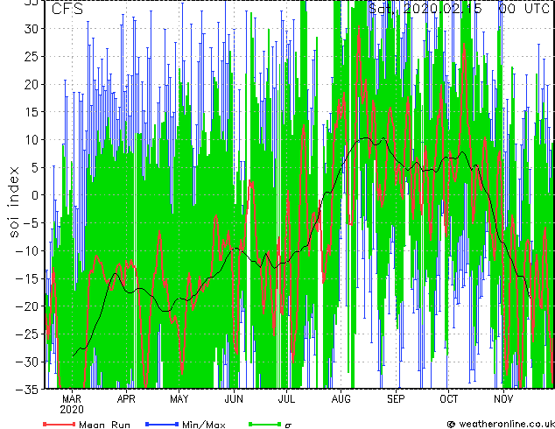Select the AUG month axis label
555x429 pixels.
[x=341, y=399]
